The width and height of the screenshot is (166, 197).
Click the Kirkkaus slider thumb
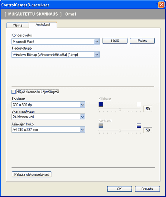pyautogui.click(x=120, y=110)
